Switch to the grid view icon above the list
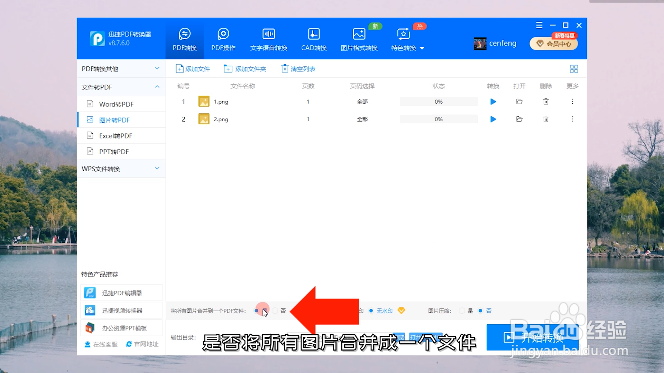The image size is (664, 373). click(x=574, y=69)
